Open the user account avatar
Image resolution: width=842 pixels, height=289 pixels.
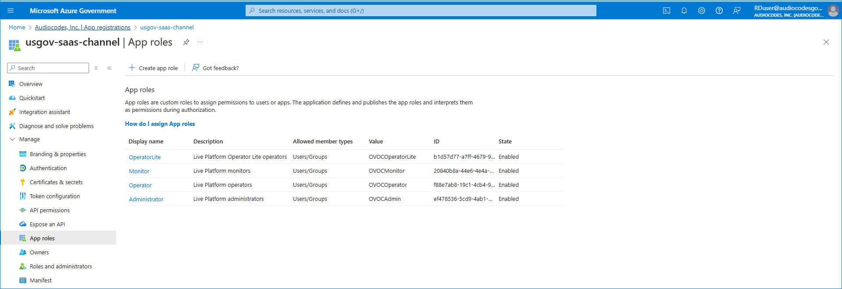pos(832,11)
